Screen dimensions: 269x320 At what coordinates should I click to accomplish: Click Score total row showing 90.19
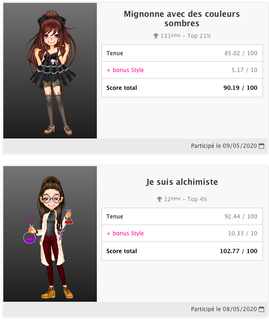coord(182,88)
